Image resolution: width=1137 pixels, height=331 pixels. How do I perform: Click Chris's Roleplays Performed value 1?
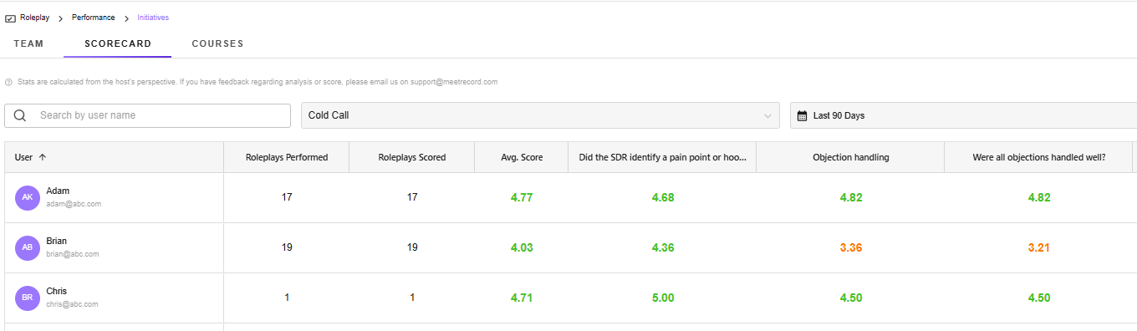(x=287, y=298)
